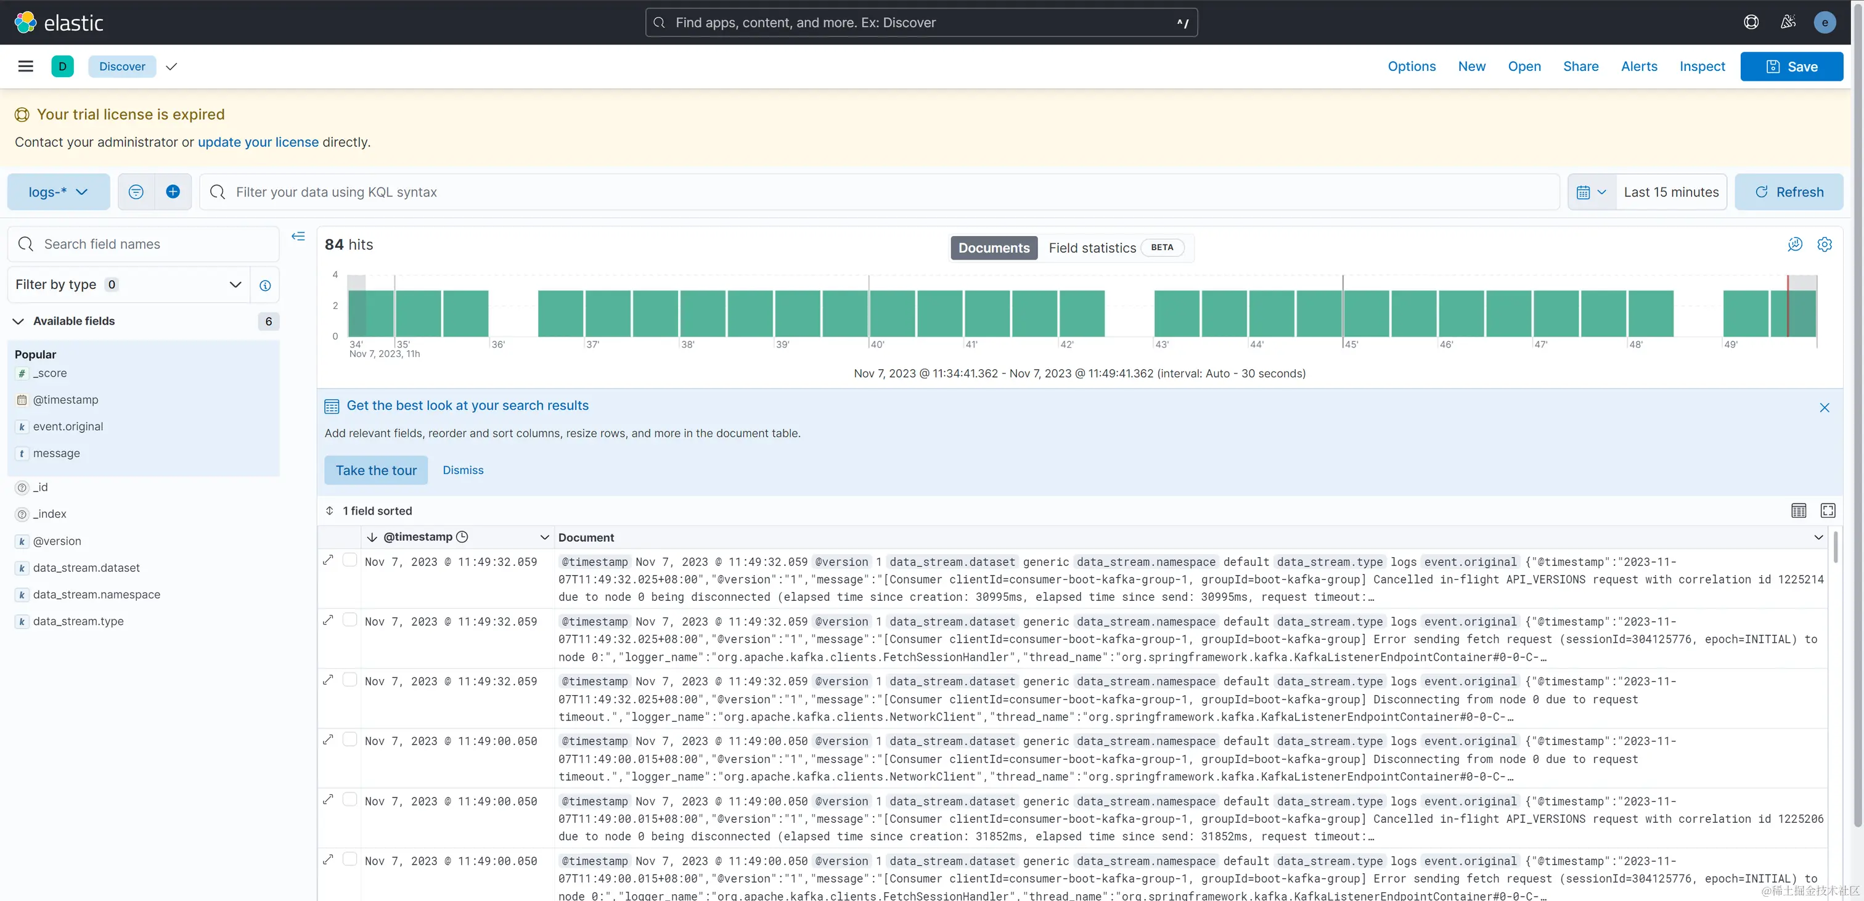Image resolution: width=1864 pixels, height=901 pixels.
Task: Click the add filter plus icon
Action: click(x=173, y=192)
